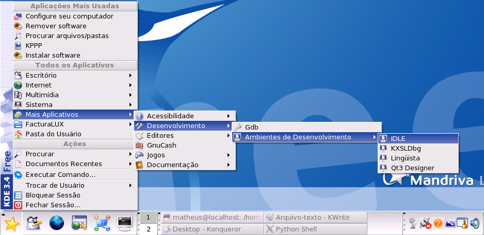The width and height of the screenshot is (484, 235).
Task: Click the screen resize tray icon
Action: coord(450,223)
